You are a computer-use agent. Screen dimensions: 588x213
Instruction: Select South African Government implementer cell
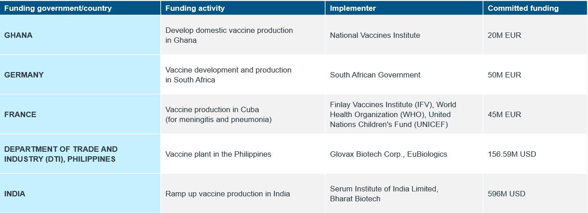coord(404,75)
